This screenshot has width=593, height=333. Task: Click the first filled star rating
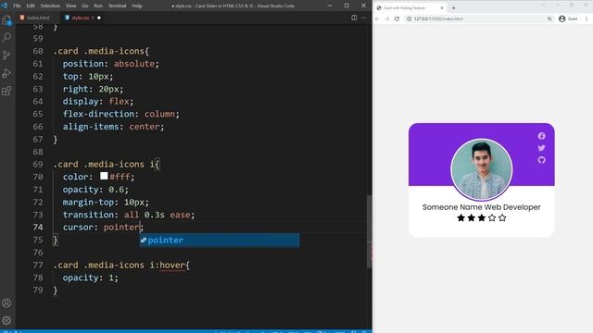(x=461, y=218)
